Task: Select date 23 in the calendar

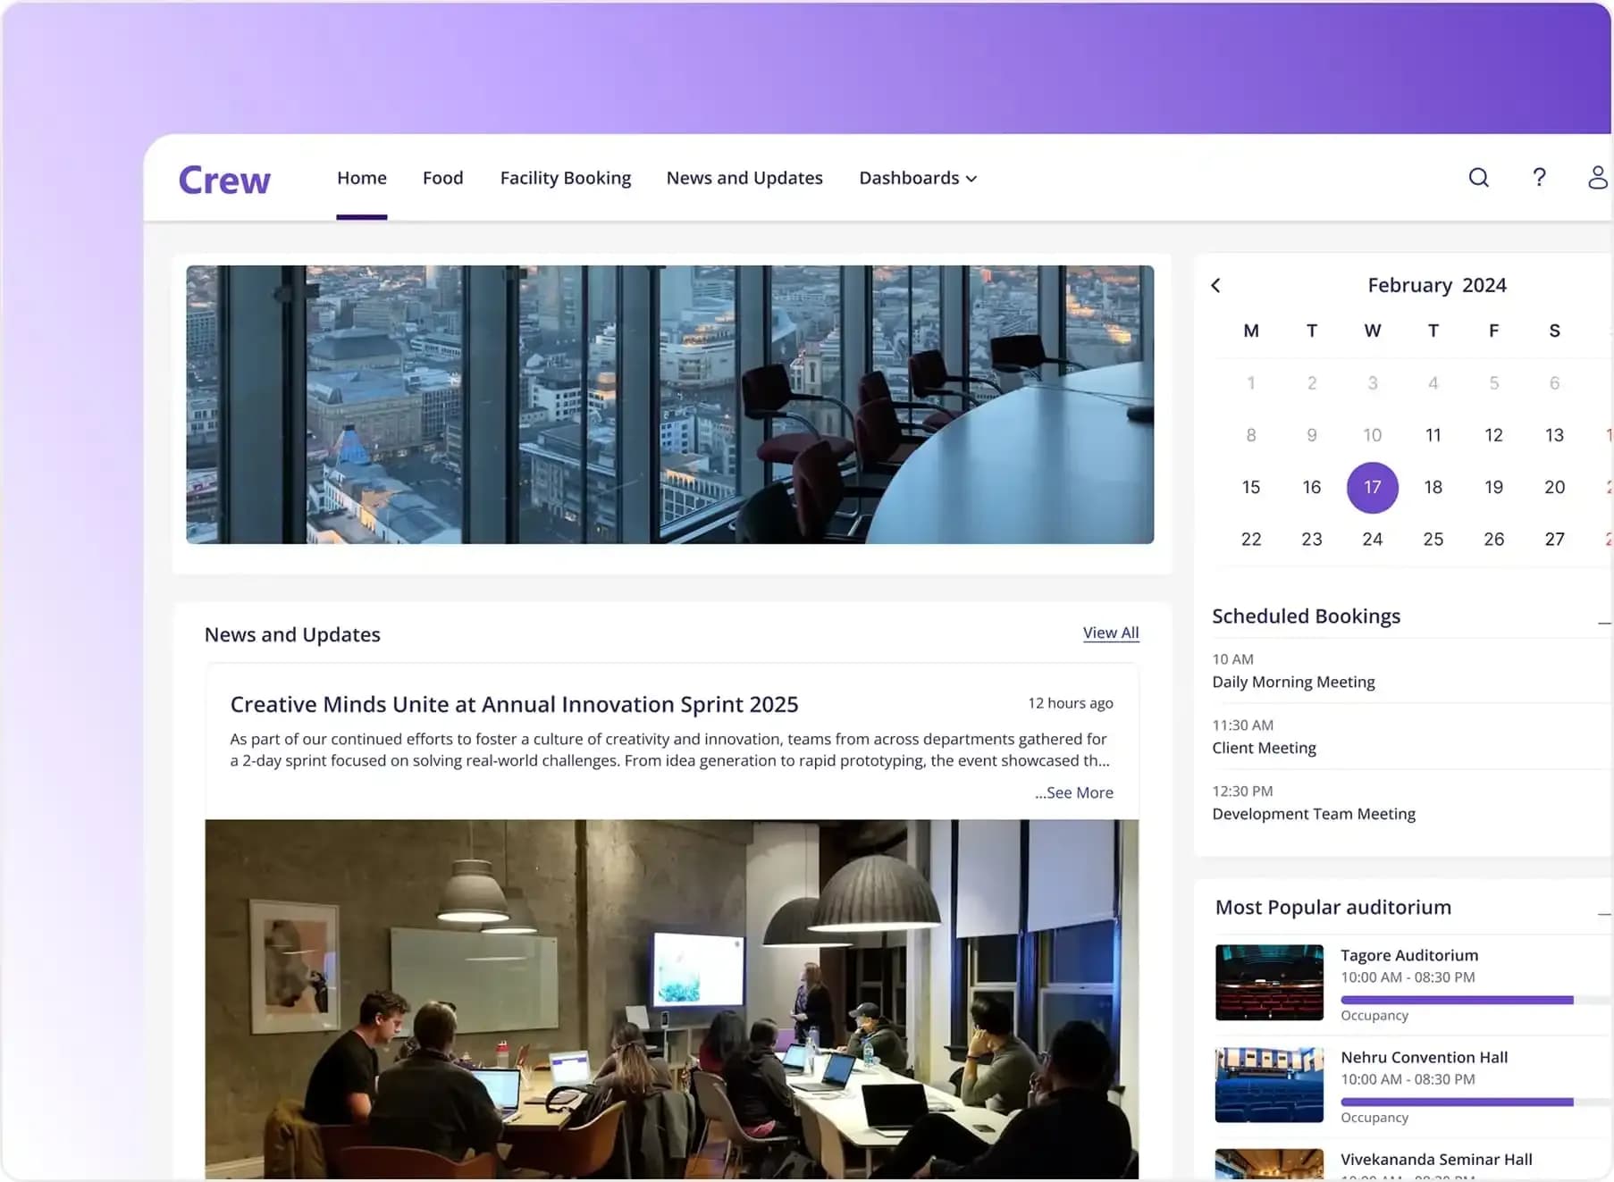Action: tap(1312, 539)
